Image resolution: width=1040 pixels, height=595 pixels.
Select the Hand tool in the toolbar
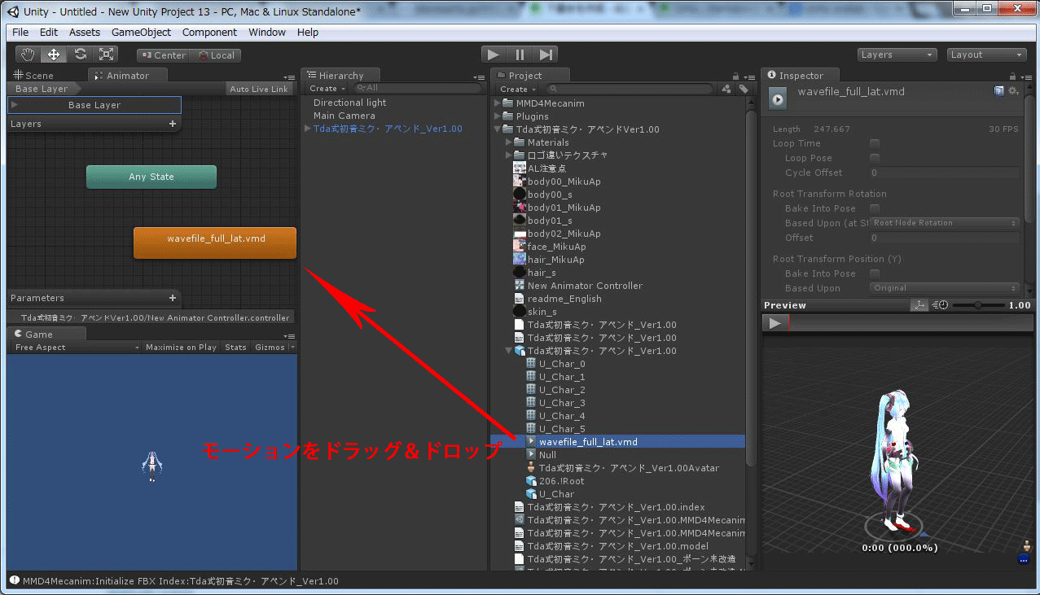click(x=27, y=54)
